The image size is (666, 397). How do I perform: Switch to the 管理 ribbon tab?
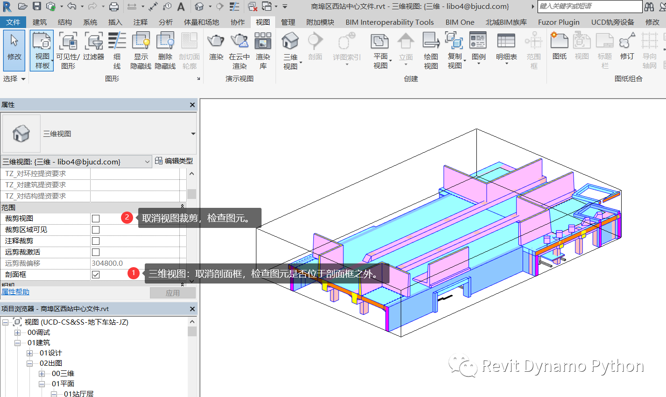[x=288, y=22]
